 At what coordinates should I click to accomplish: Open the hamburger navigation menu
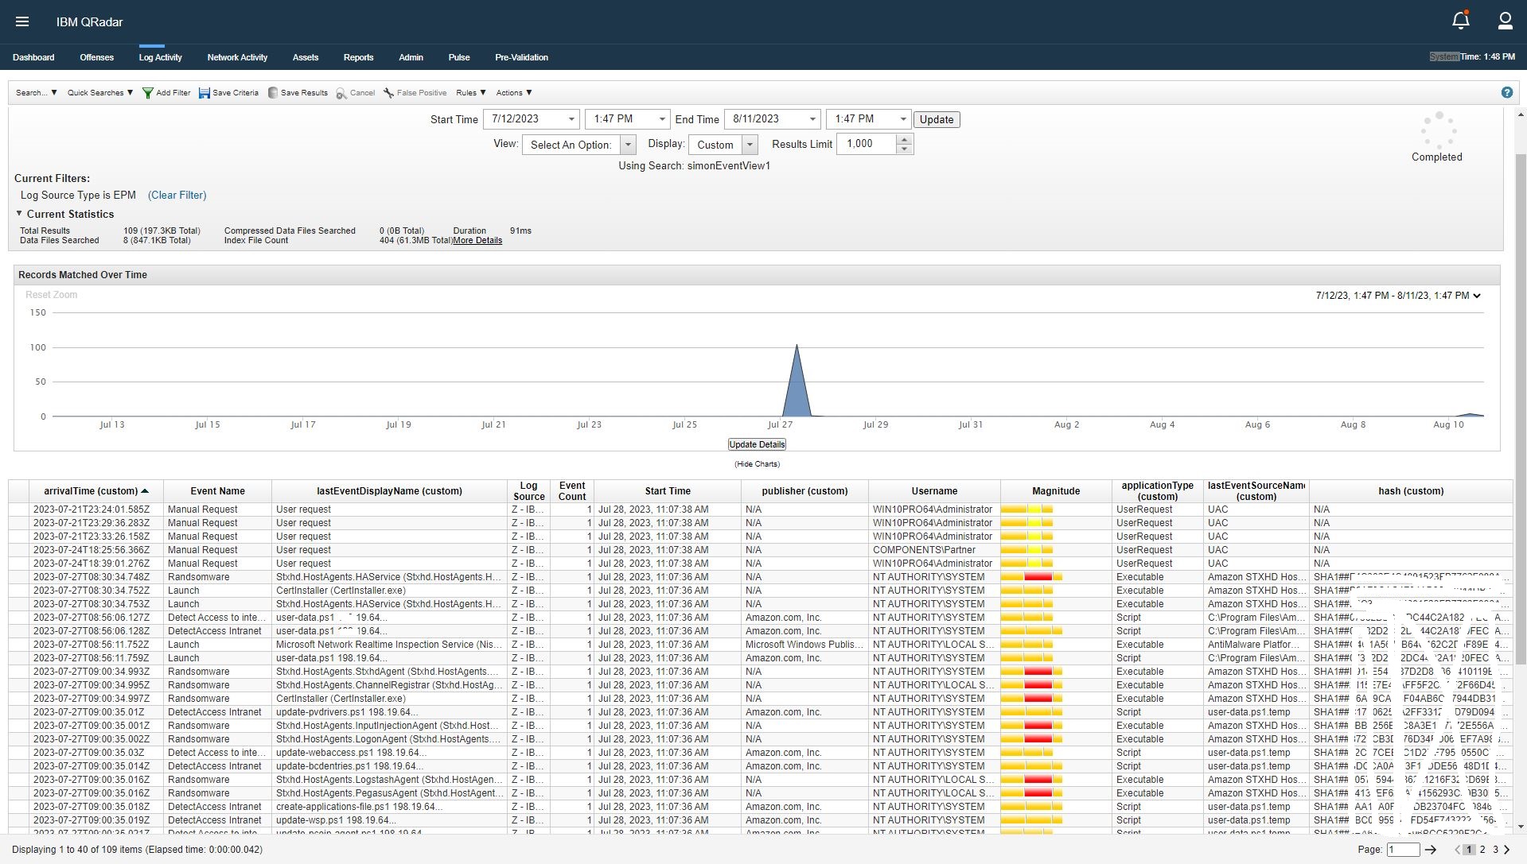pos(22,21)
